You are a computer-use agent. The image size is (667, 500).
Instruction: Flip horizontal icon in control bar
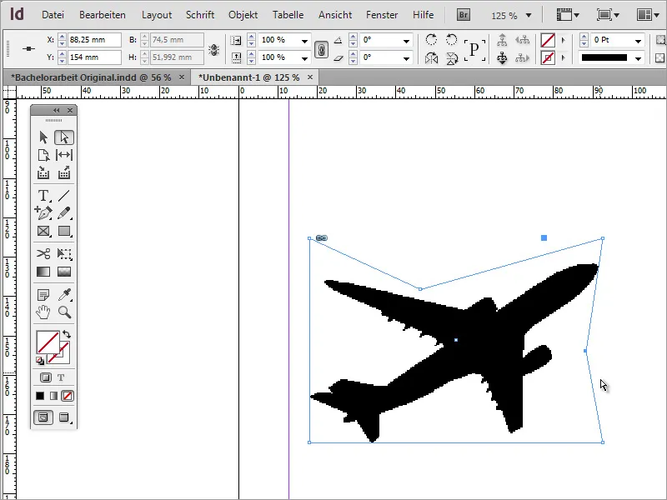(431, 57)
